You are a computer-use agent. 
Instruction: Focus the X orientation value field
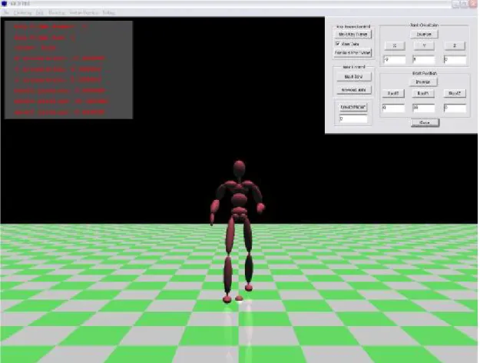click(395, 60)
